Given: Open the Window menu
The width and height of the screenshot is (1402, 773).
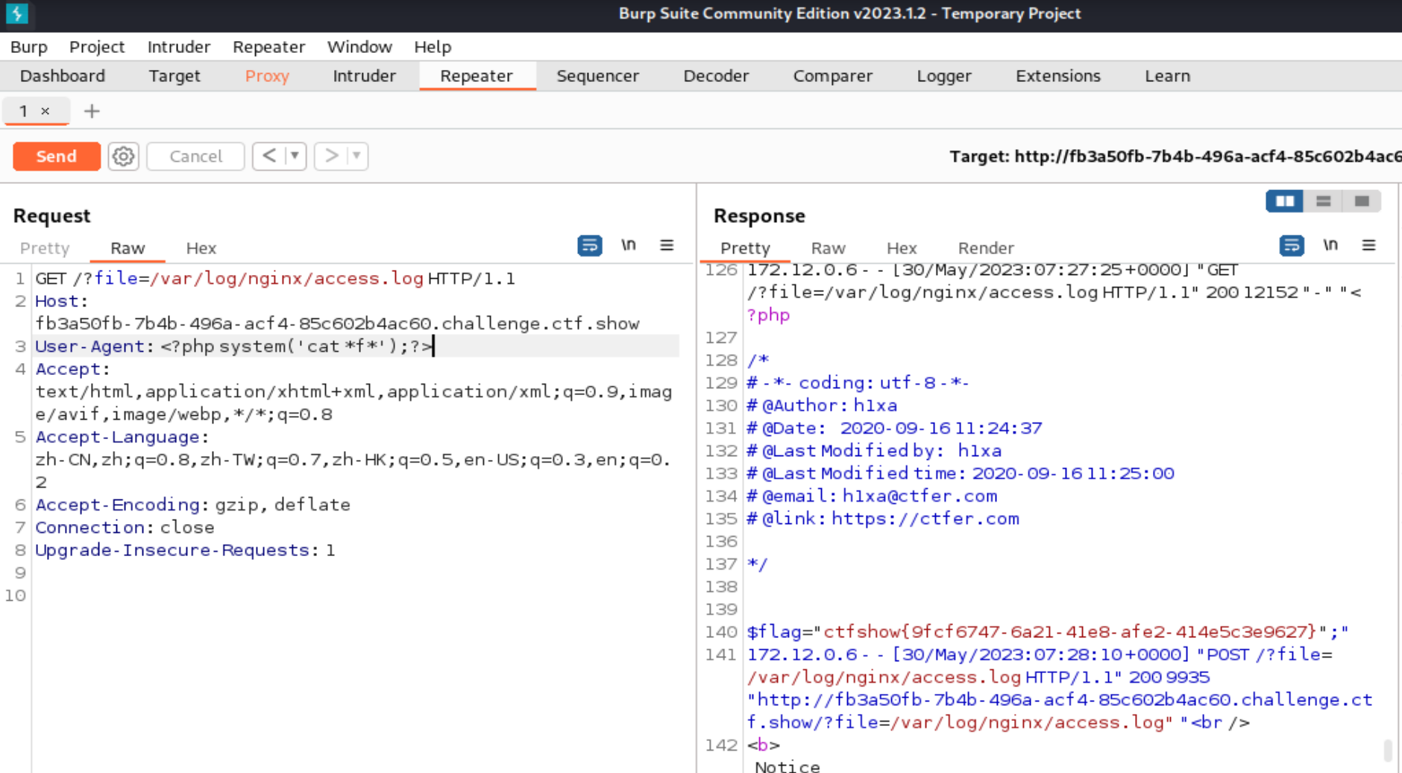Looking at the screenshot, I should click(x=360, y=47).
